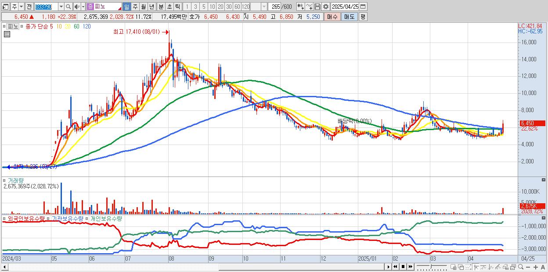
Task: Click the 평 button
Action: click(363, 17)
